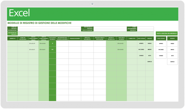
Task: Select the 'Modifica Richiesta Da' column header
Action: point(111,39)
